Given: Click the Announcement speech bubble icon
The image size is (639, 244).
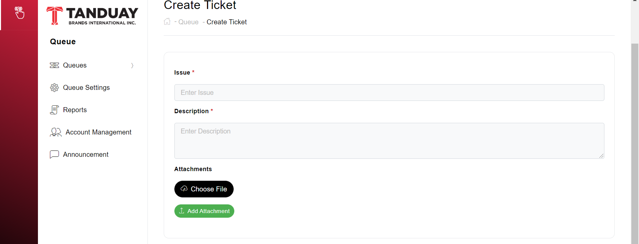Looking at the screenshot, I should (54, 154).
